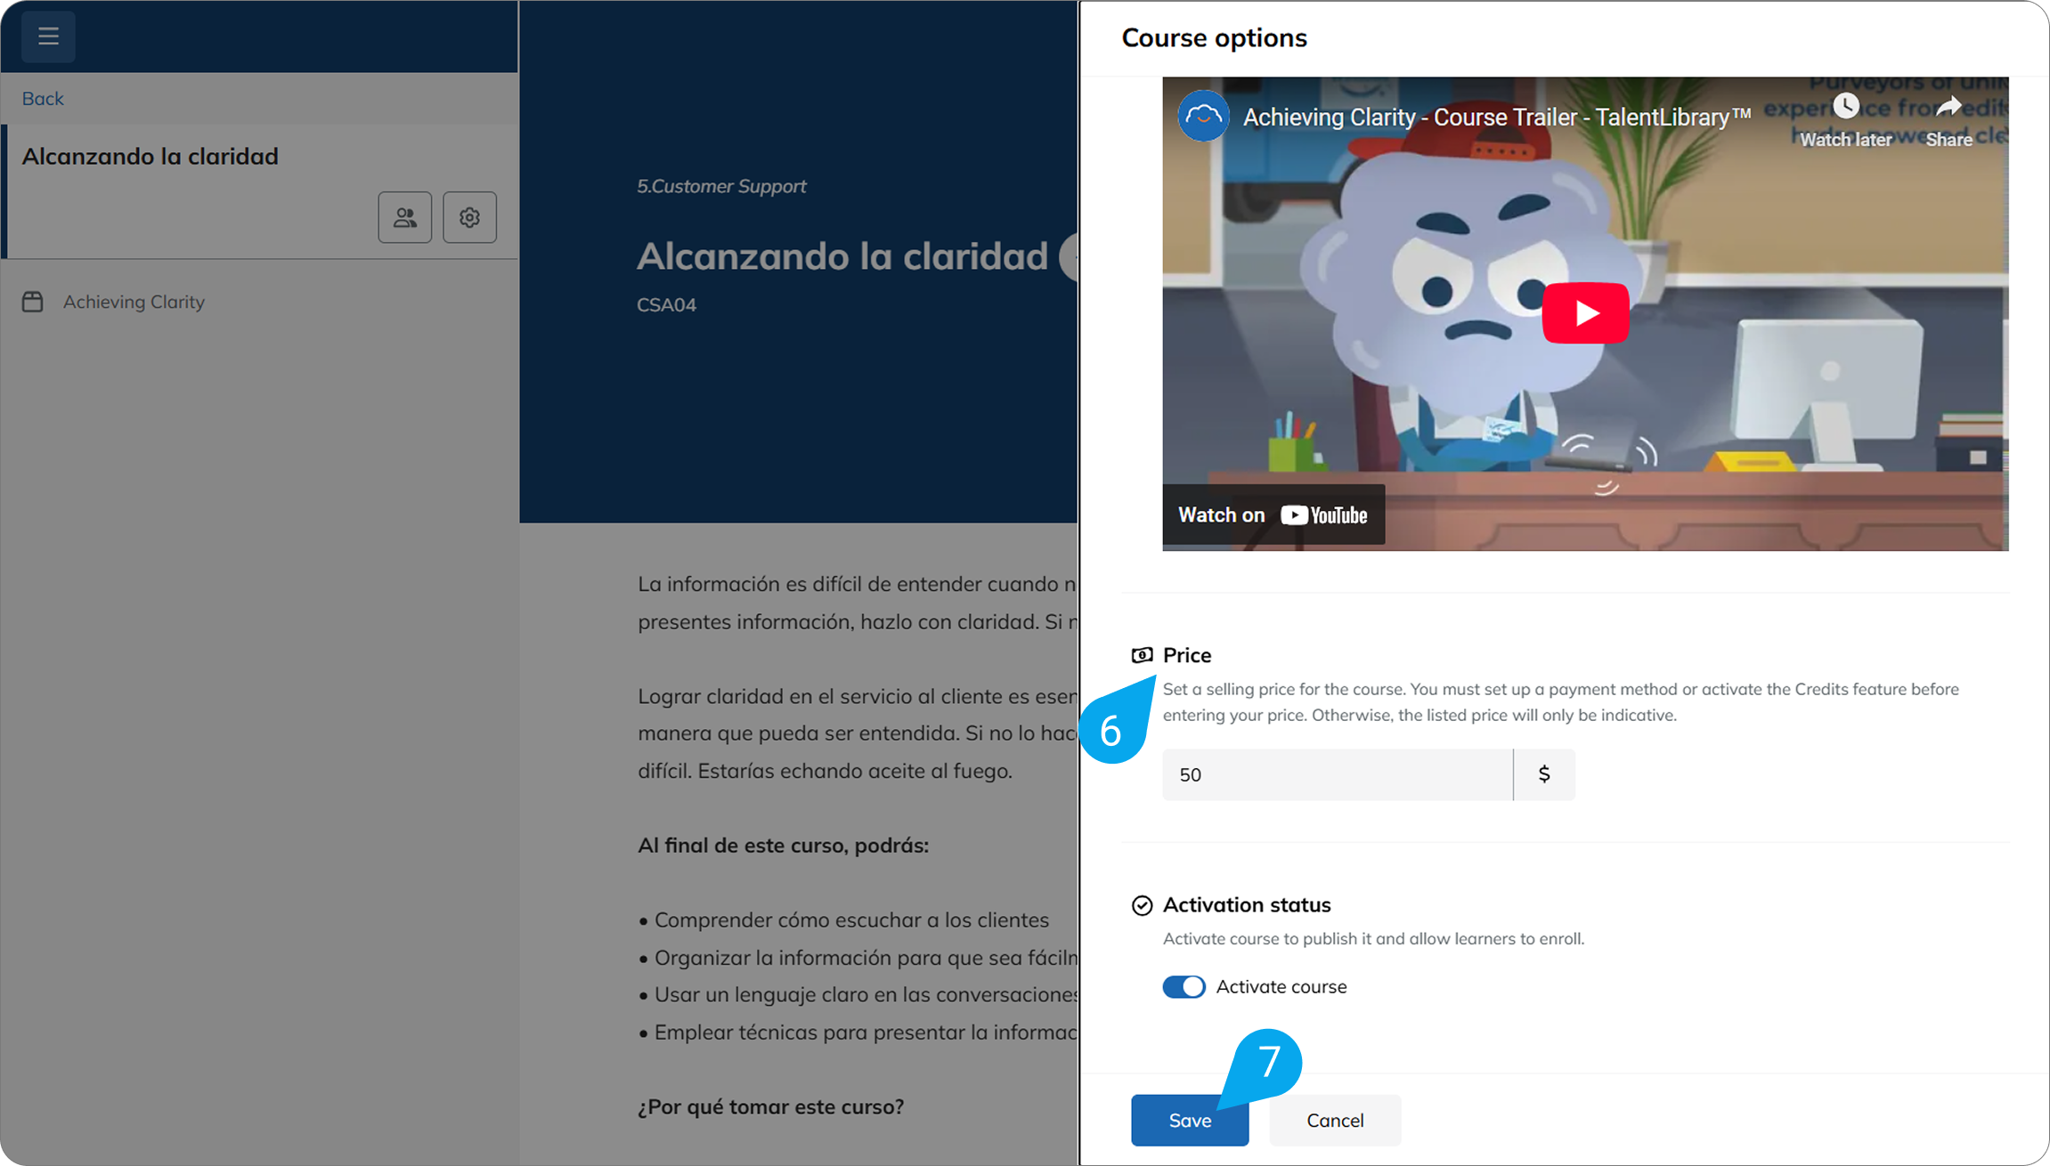The image size is (2050, 1166).
Task: Cancel the course options changes
Action: coord(1335,1120)
